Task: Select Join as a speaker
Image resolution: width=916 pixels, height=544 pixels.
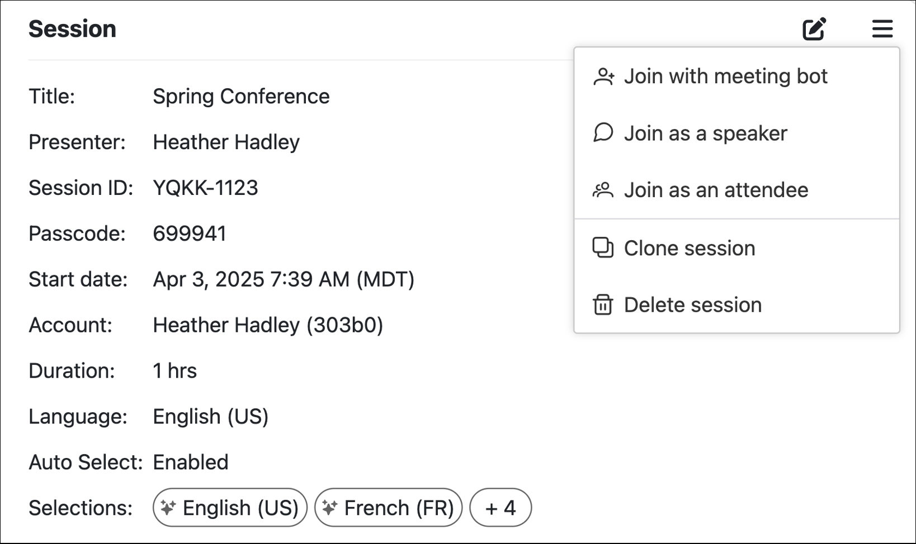Action: point(706,133)
